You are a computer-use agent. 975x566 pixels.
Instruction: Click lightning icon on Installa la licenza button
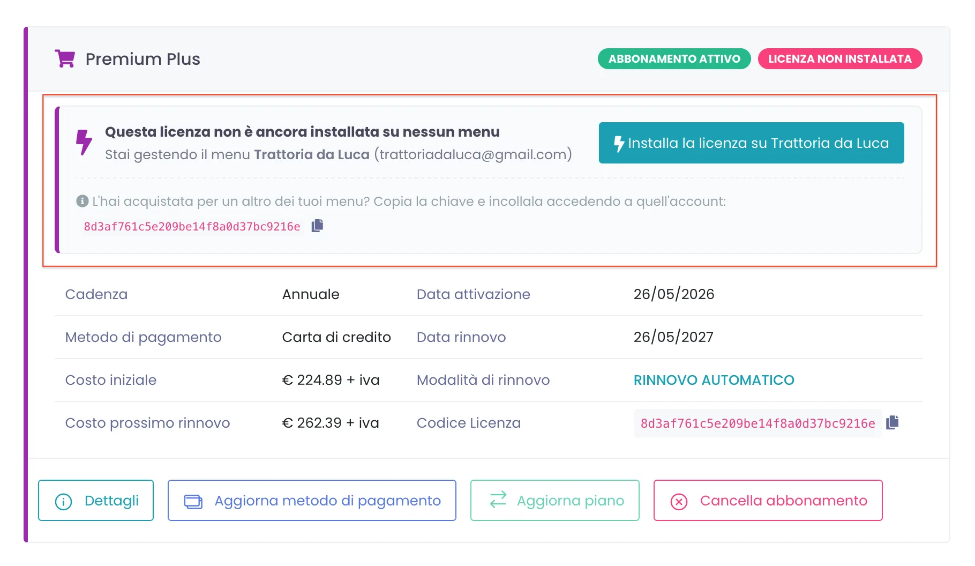point(619,144)
